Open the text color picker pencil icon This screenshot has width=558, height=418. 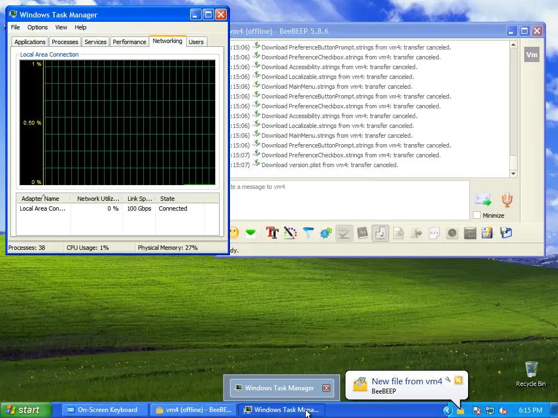(x=290, y=233)
